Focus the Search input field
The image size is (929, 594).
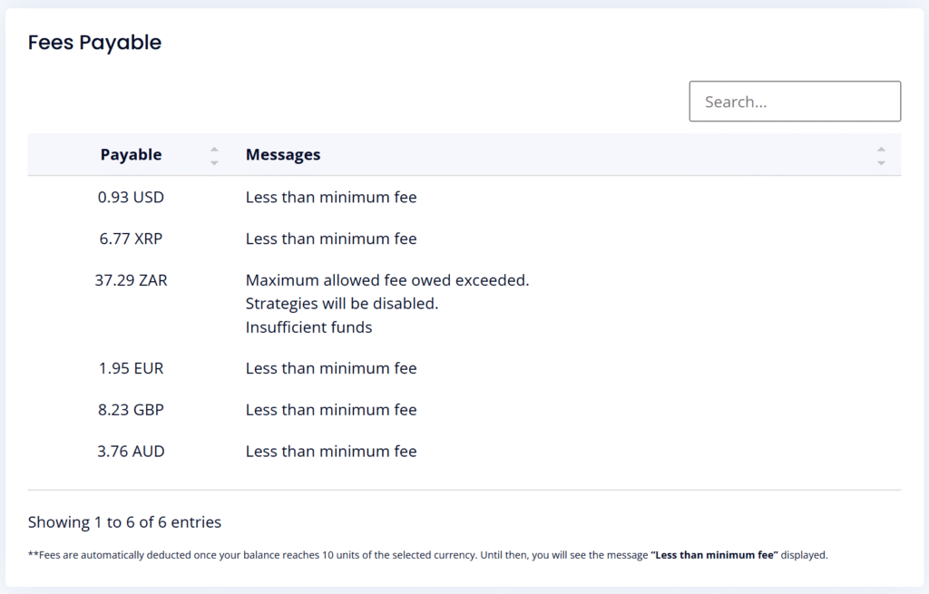point(795,102)
